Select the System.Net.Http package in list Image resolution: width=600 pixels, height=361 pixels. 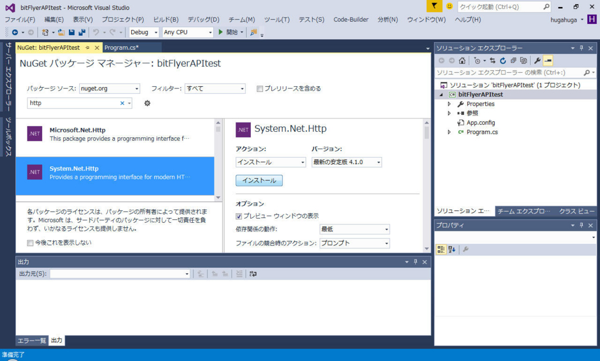115,176
